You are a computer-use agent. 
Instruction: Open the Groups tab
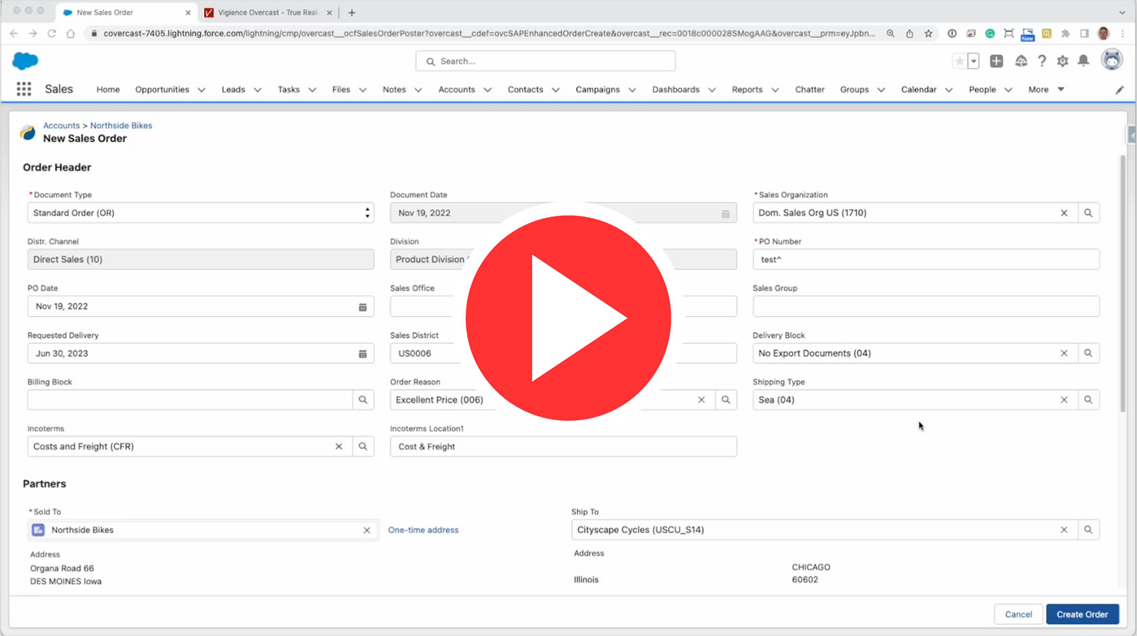854,90
